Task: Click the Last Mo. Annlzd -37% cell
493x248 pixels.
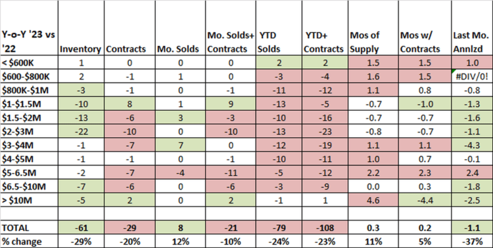Action: pyautogui.click(x=471, y=241)
